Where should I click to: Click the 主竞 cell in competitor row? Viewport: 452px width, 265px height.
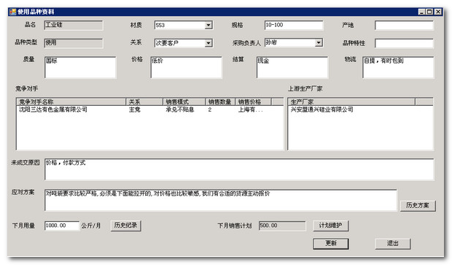coord(134,110)
